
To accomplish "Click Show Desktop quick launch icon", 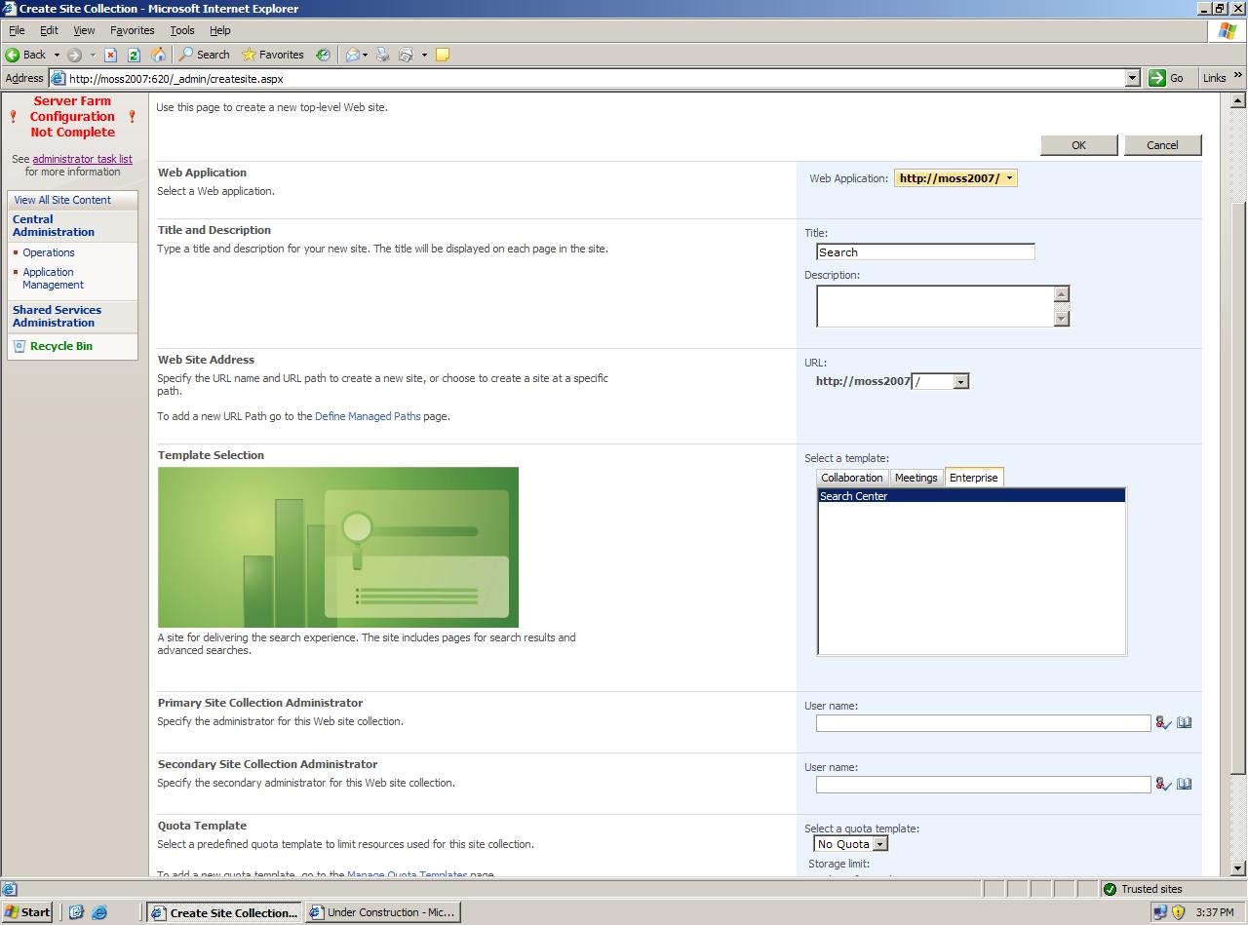I will [x=76, y=912].
